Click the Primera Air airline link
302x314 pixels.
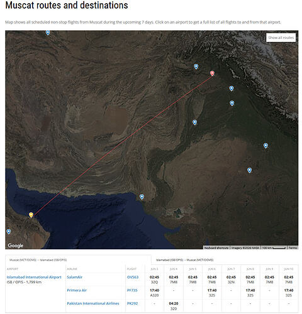[x=77, y=290]
